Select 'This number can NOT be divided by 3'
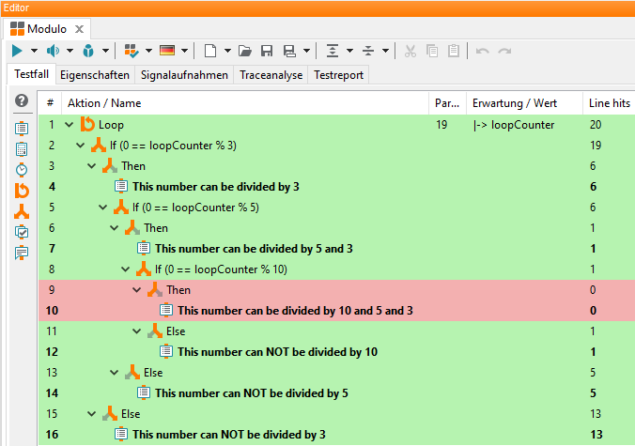This screenshot has width=635, height=446. [x=229, y=434]
